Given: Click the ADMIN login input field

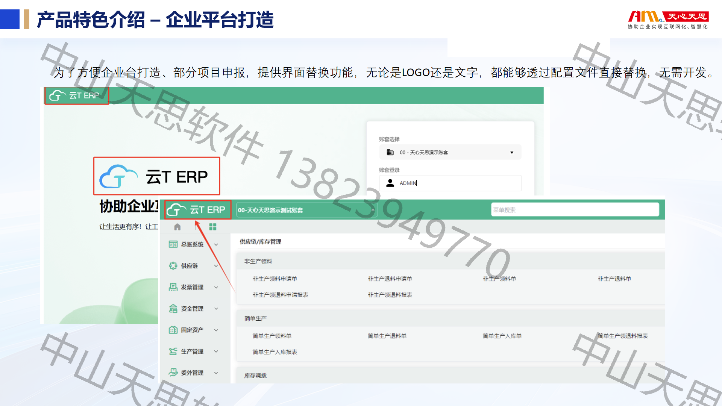Looking at the screenshot, I should 450,183.
